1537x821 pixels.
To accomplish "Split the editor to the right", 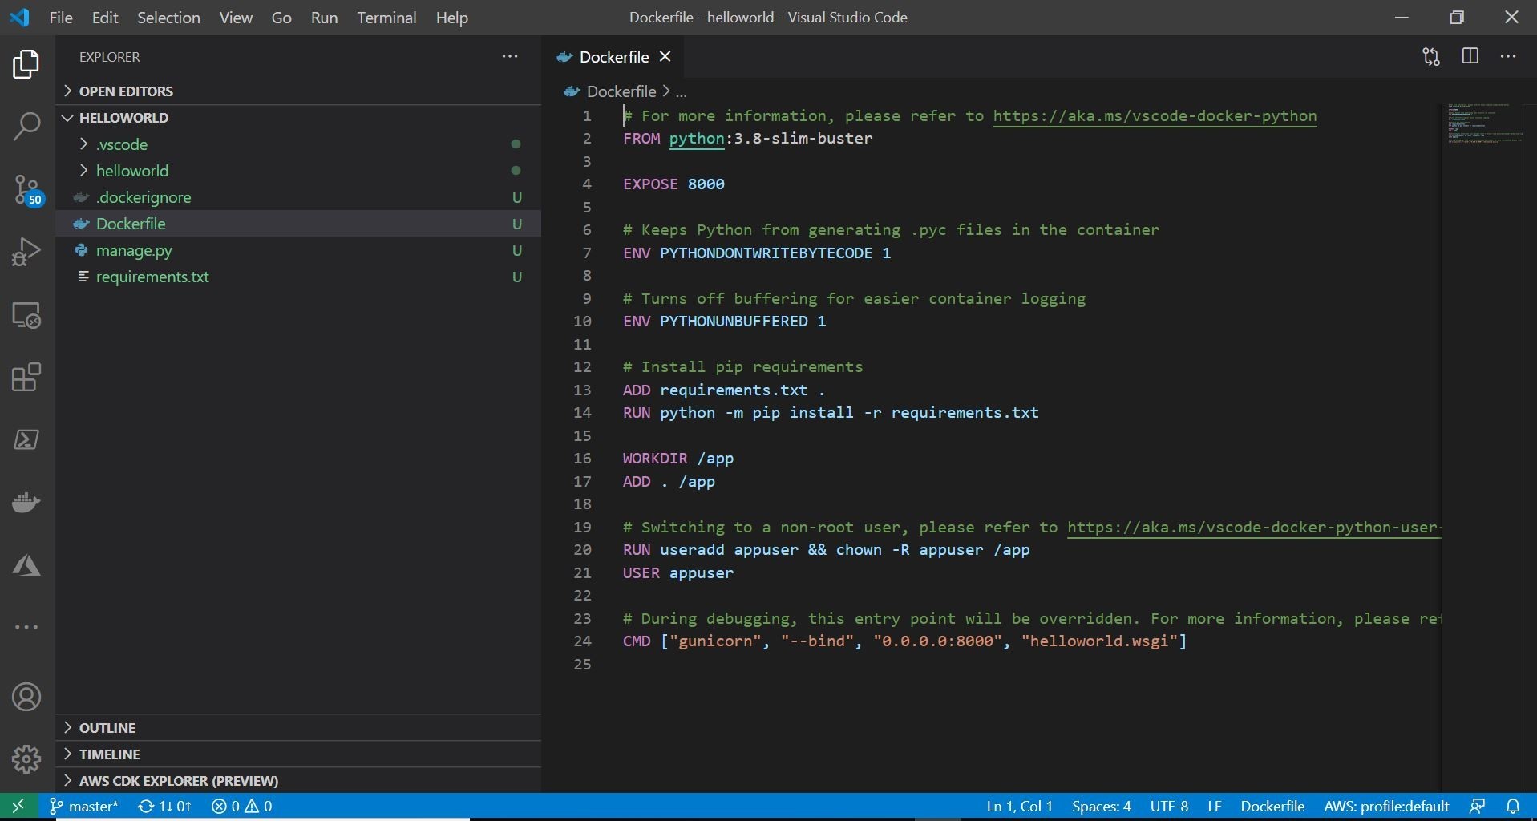I will pyautogui.click(x=1470, y=56).
